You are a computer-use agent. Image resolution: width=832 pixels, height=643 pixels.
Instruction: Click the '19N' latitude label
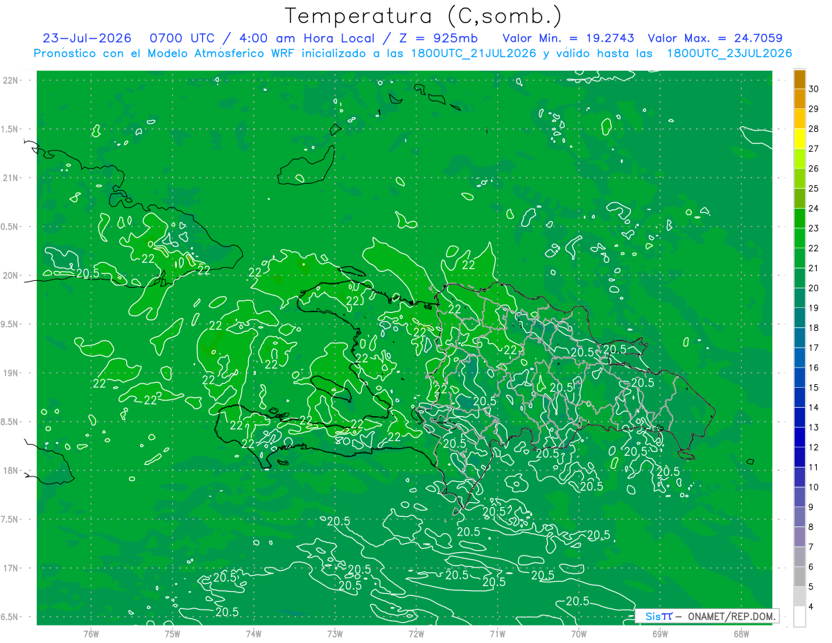point(11,373)
